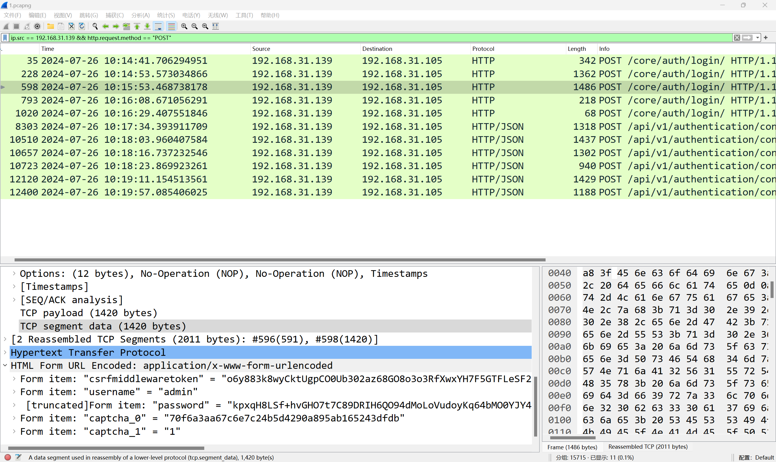The width and height of the screenshot is (776, 462).
Task: Click the 配置: Default profile in status bar
Action: tap(756, 457)
